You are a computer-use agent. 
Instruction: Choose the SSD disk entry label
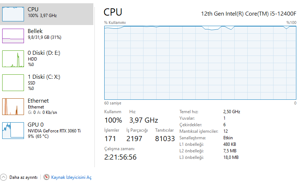click(x=32, y=83)
